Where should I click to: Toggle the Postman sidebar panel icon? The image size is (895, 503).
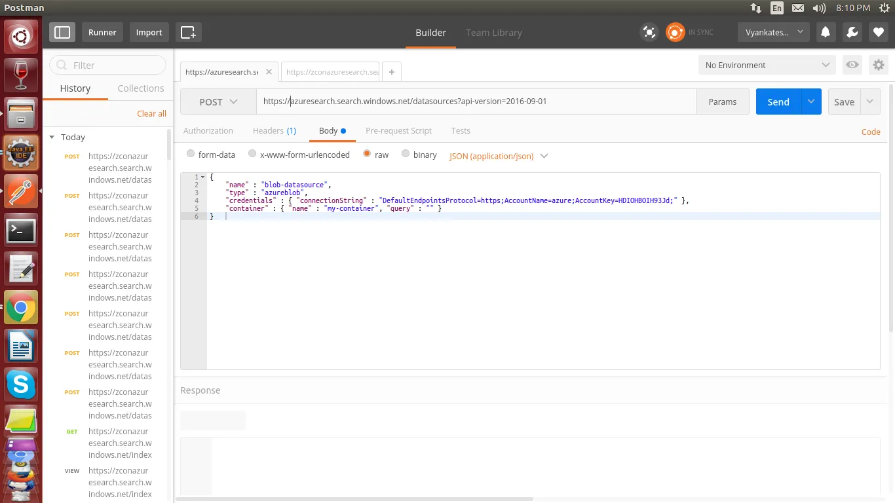coord(62,32)
